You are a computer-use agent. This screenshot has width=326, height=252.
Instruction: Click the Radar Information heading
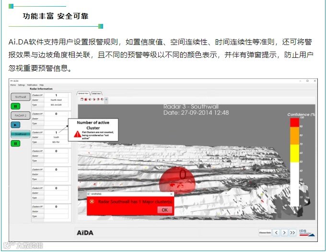[x=41, y=89]
